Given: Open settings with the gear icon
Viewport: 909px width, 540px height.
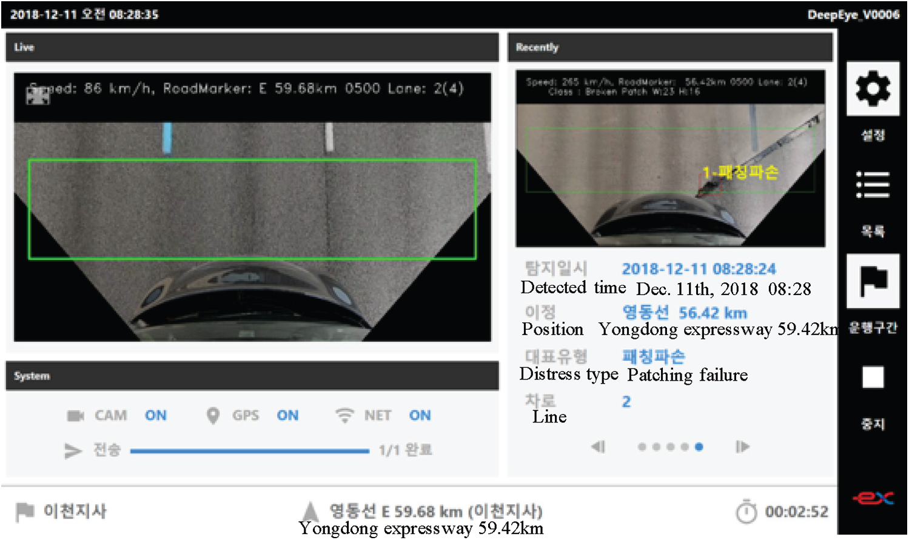Looking at the screenshot, I should (873, 89).
